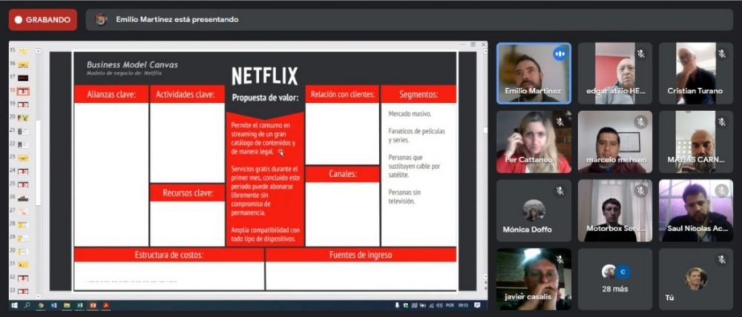Click the Relación con clientes header

tap(342, 94)
